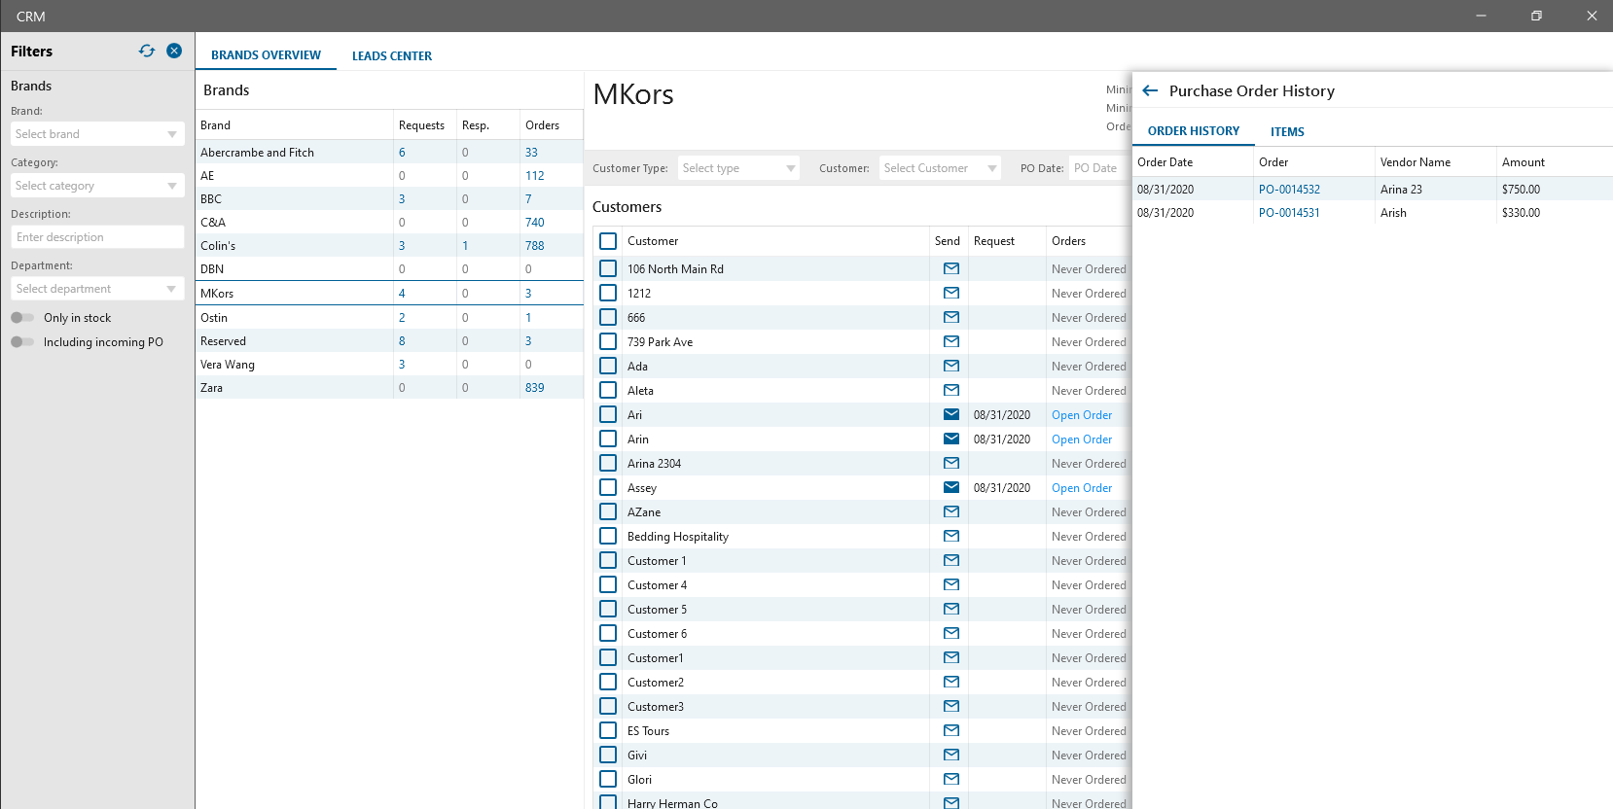
Task: Click the PO Date input field
Action: pyautogui.click(x=1099, y=168)
